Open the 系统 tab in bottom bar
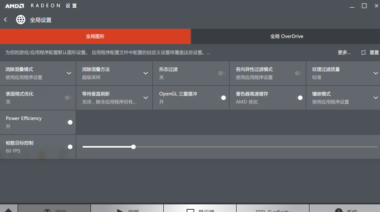 click(x=345, y=209)
